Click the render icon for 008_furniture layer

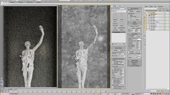pyautogui.click(x=165, y=25)
